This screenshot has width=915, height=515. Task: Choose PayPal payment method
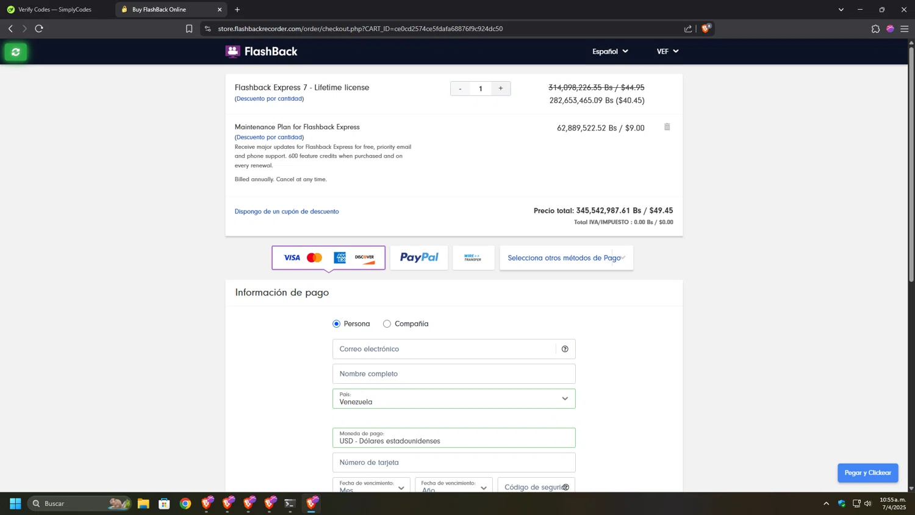coord(419,257)
